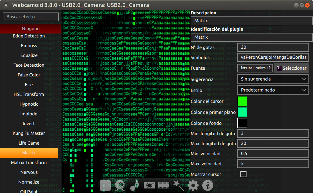This screenshot has width=313, height=193.
Task: Click the Seleccionar font button
Action: pyautogui.click(x=291, y=68)
